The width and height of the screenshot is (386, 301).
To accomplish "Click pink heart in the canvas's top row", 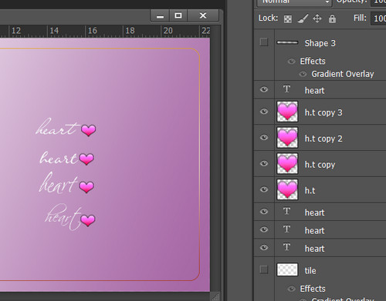I will coord(89,130).
